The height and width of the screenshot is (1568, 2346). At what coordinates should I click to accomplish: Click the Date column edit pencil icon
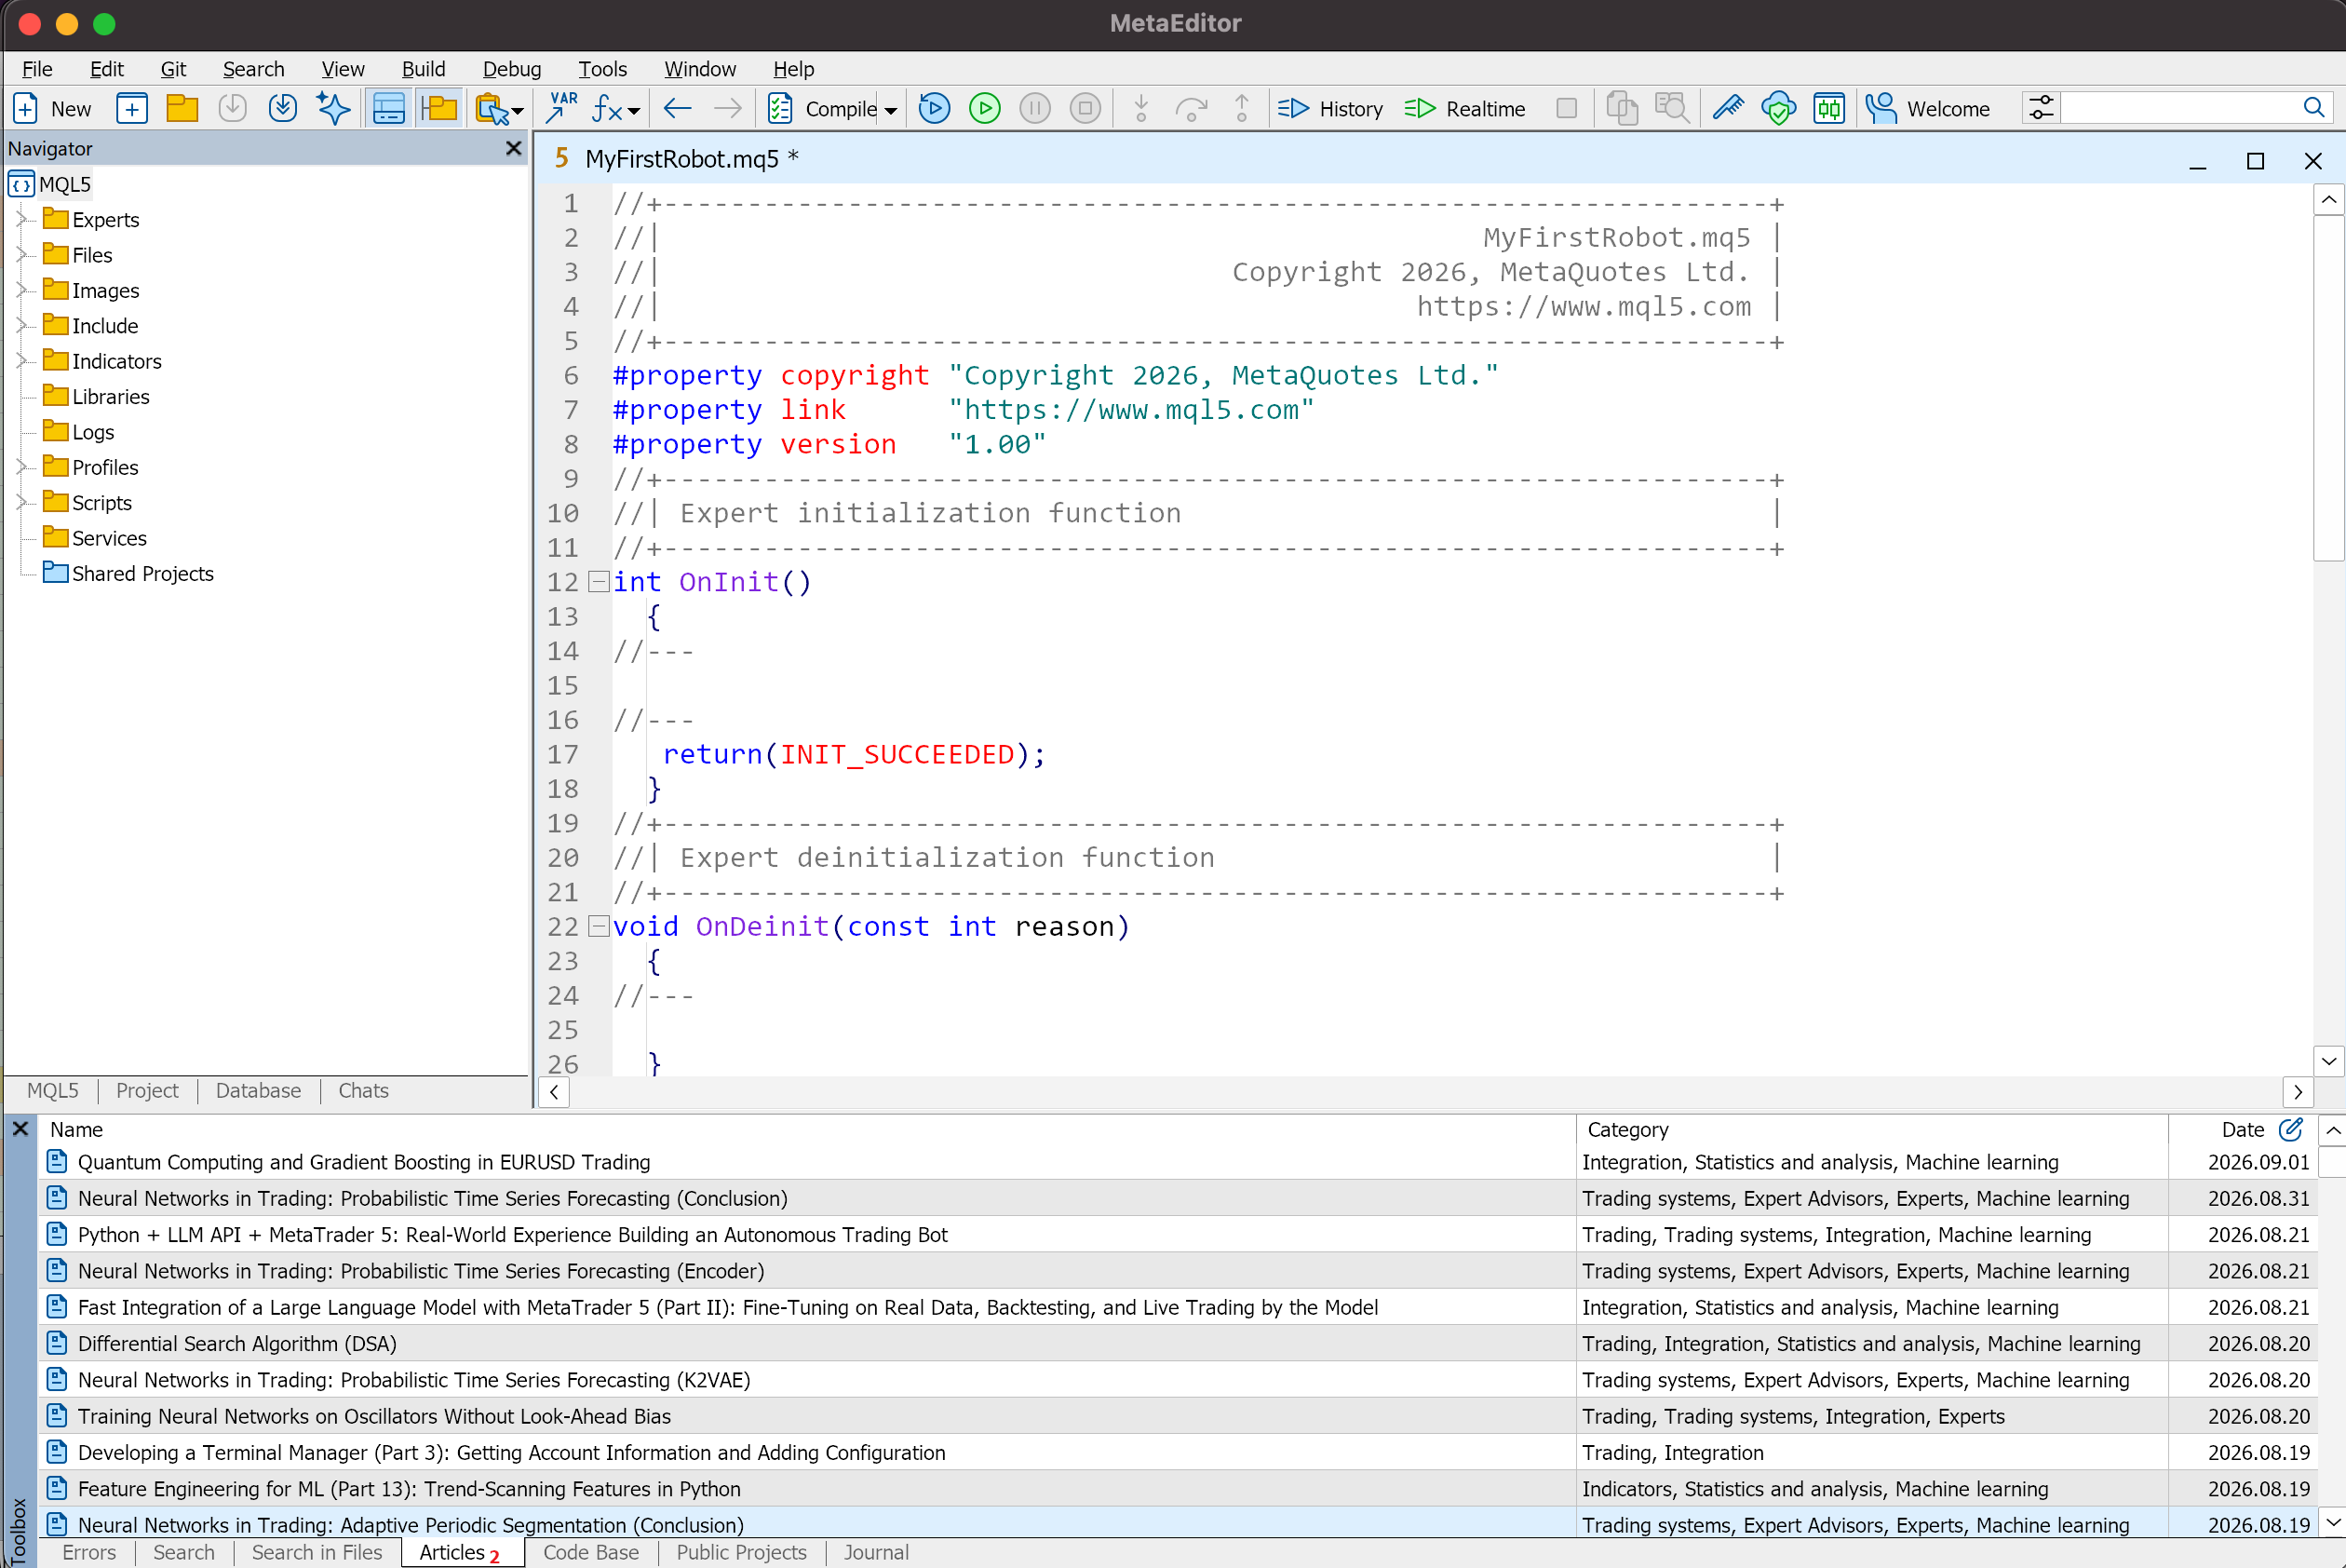[x=2291, y=1129]
